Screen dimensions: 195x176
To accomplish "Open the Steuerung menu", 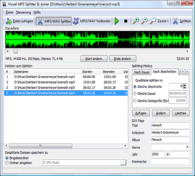I will [x=23, y=12].
